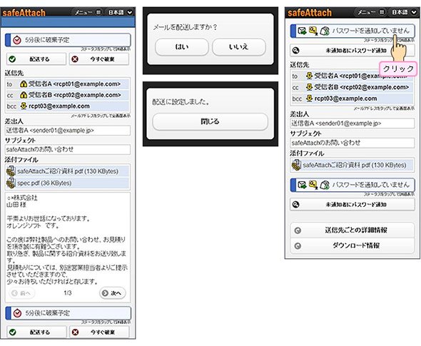
Task: Click the top 今すぐ破棄 button
Action: (99, 59)
